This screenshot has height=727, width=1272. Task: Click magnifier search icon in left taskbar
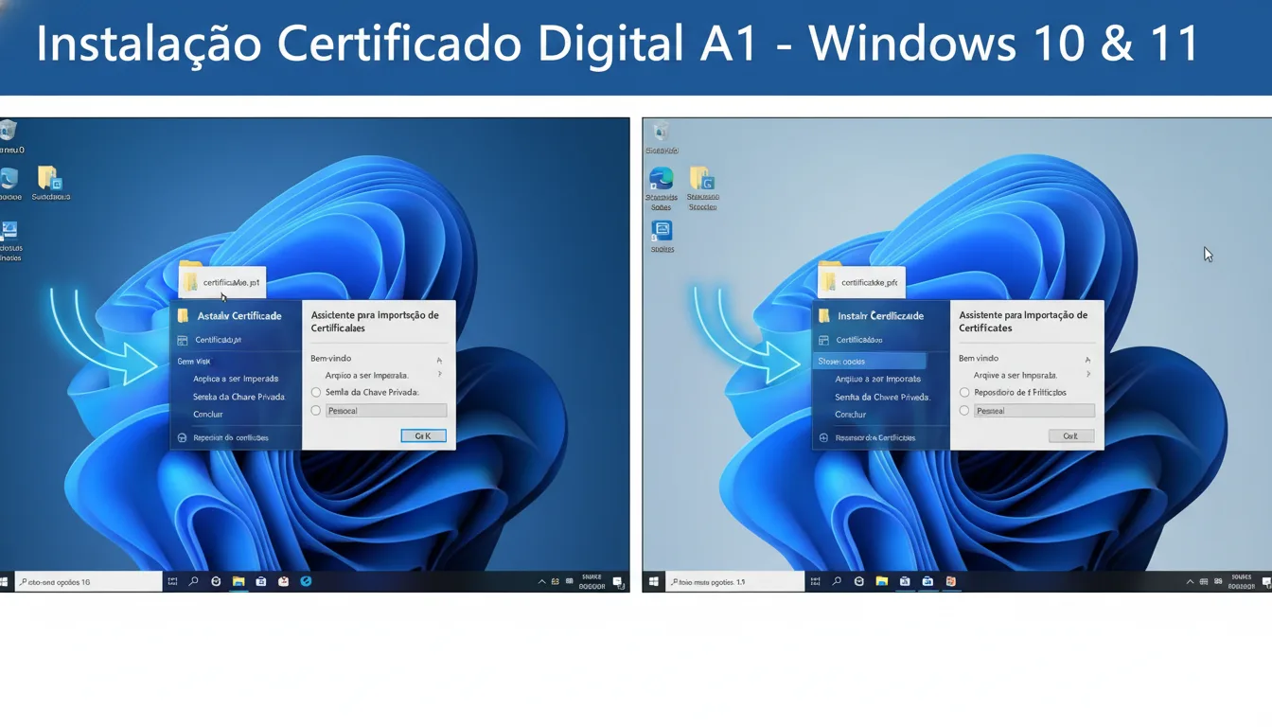tap(194, 581)
